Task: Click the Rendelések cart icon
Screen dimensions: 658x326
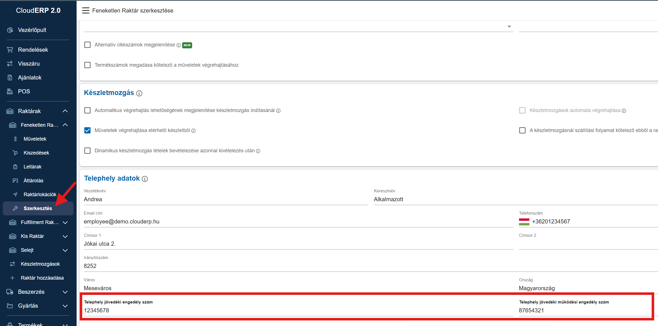Action: 10,50
